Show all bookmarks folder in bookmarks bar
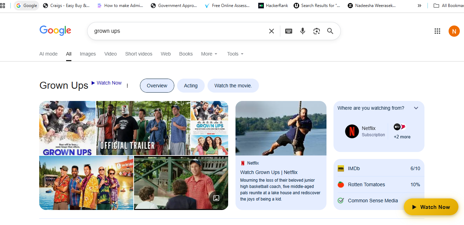 (x=448, y=6)
